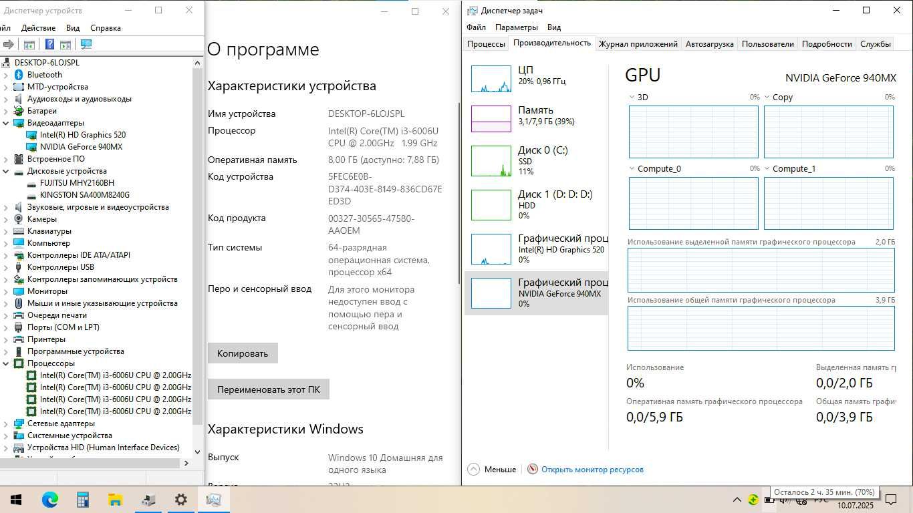Click the show/hide action pane toolbar icon
The image size is (913, 513).
[66, 44]
